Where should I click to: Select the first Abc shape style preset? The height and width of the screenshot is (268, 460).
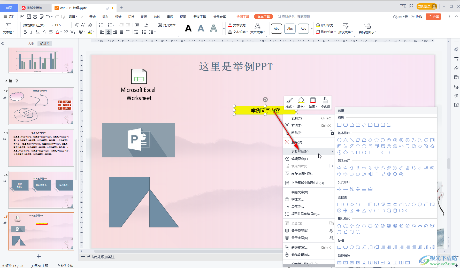(x=277, y=29)
